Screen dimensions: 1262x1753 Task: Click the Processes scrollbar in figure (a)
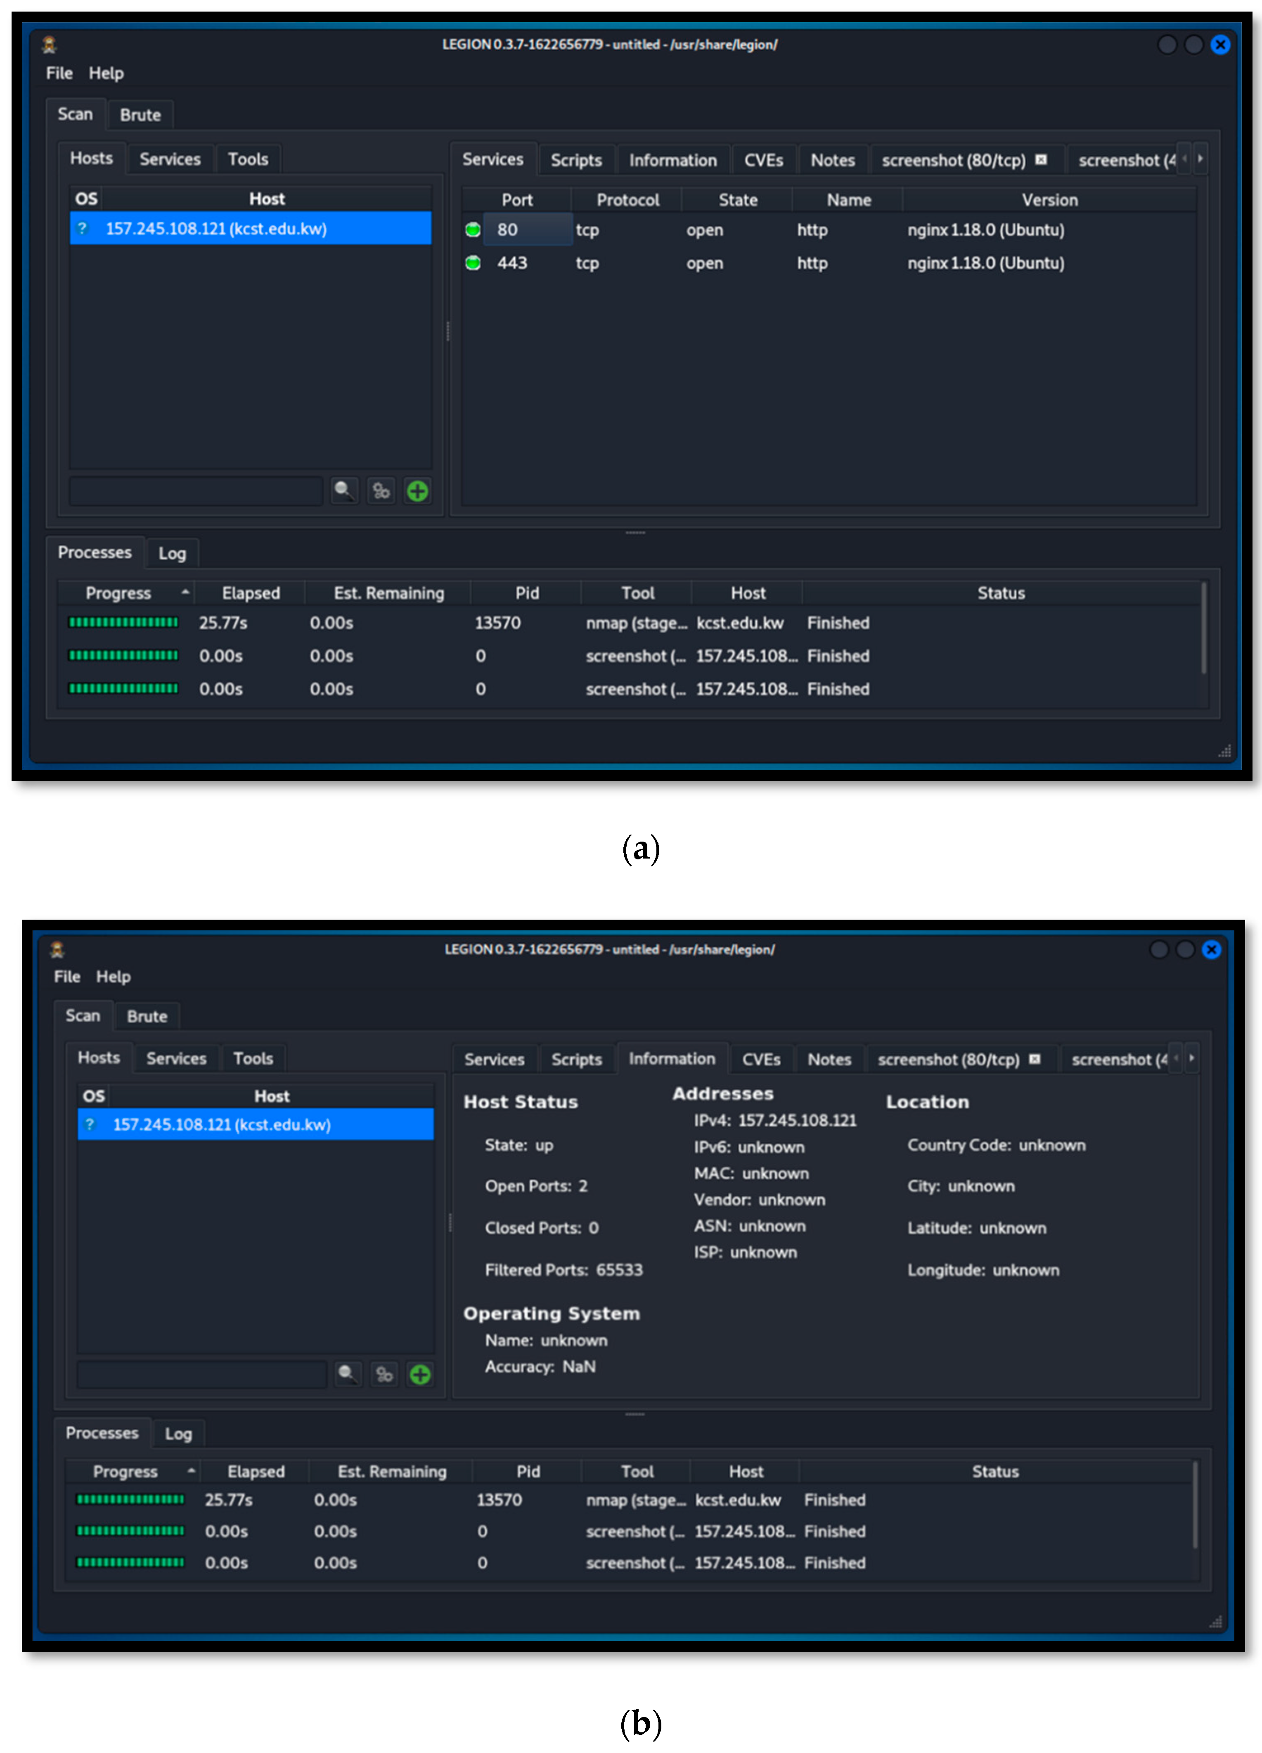(1203, 628)
